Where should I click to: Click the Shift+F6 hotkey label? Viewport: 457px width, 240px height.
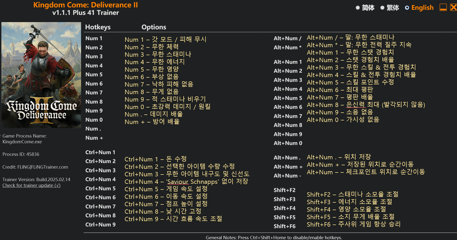(284, 226)
